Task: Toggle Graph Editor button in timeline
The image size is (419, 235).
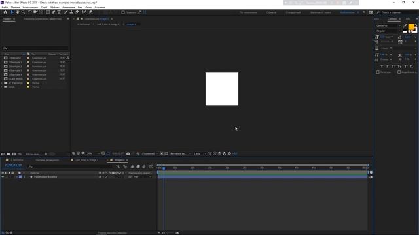Action: pyautogui.click(x=151, y=166)
